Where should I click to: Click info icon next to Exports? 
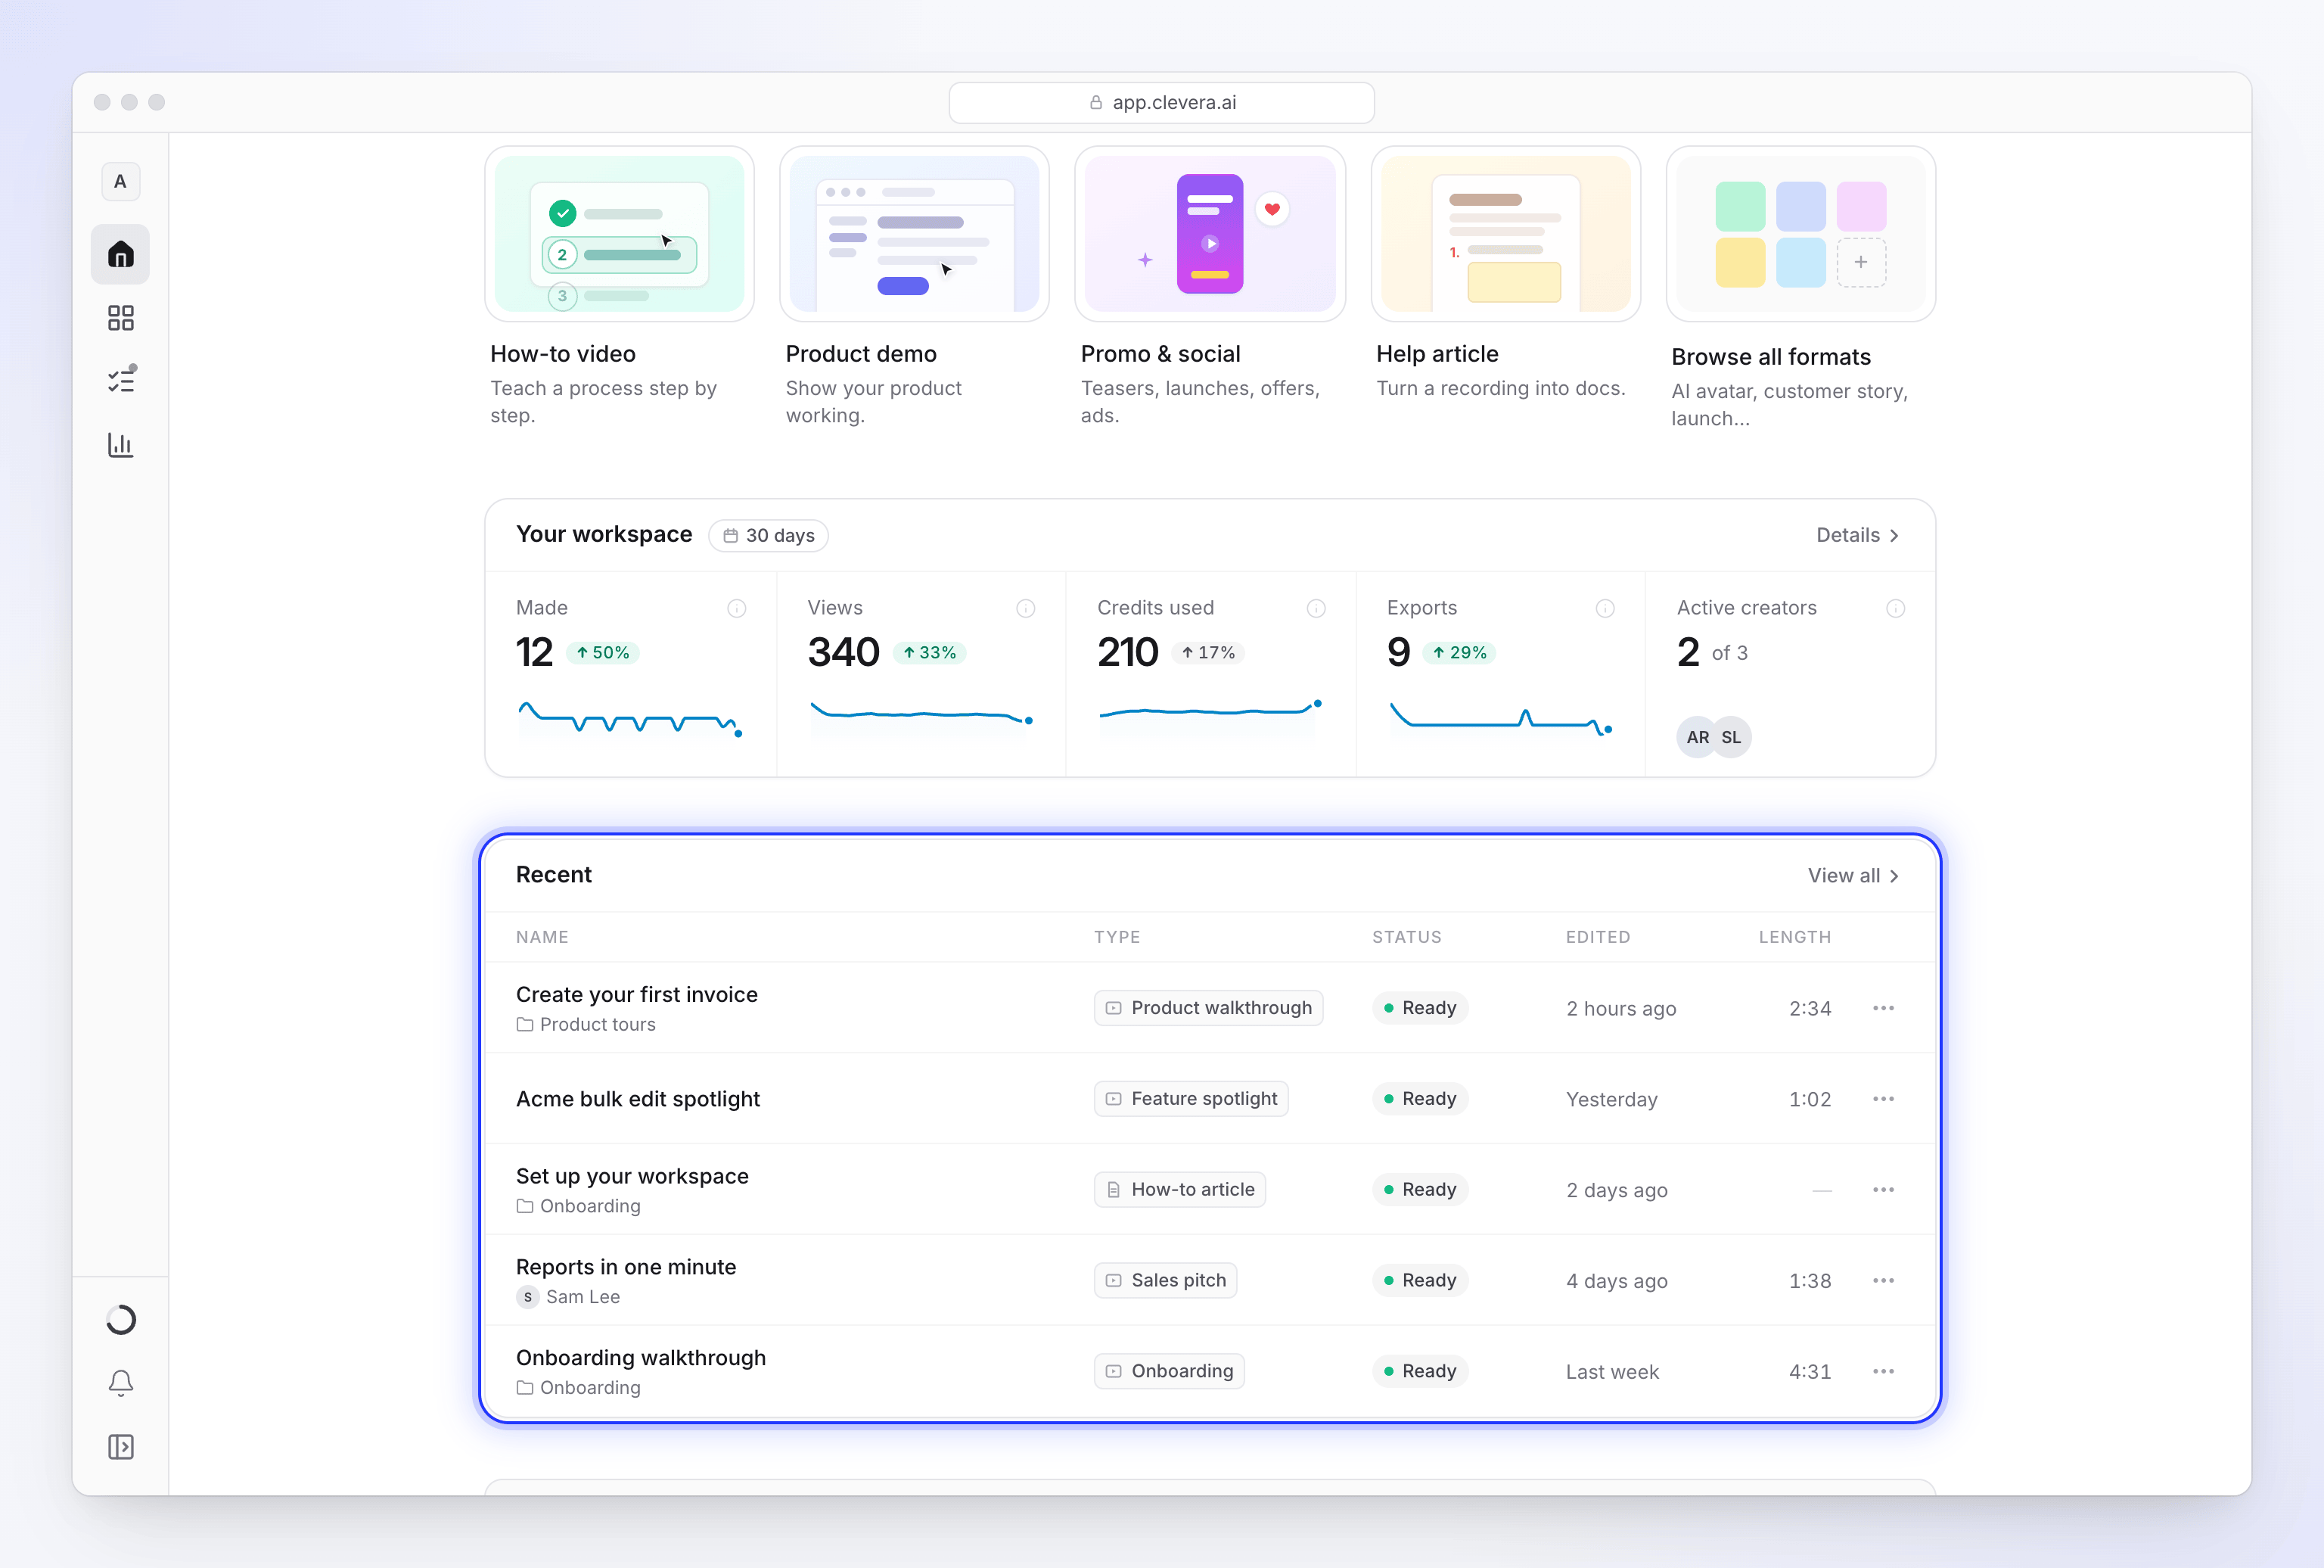coord(1605,608)
